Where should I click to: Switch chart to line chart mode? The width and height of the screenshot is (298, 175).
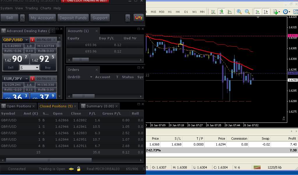[x=230, y=12]
